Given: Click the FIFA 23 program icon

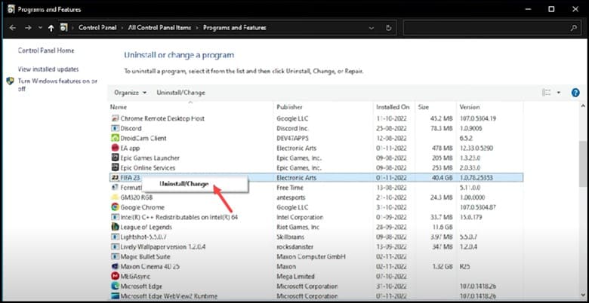Looking at the screenshot, I should tap(114, 177).
